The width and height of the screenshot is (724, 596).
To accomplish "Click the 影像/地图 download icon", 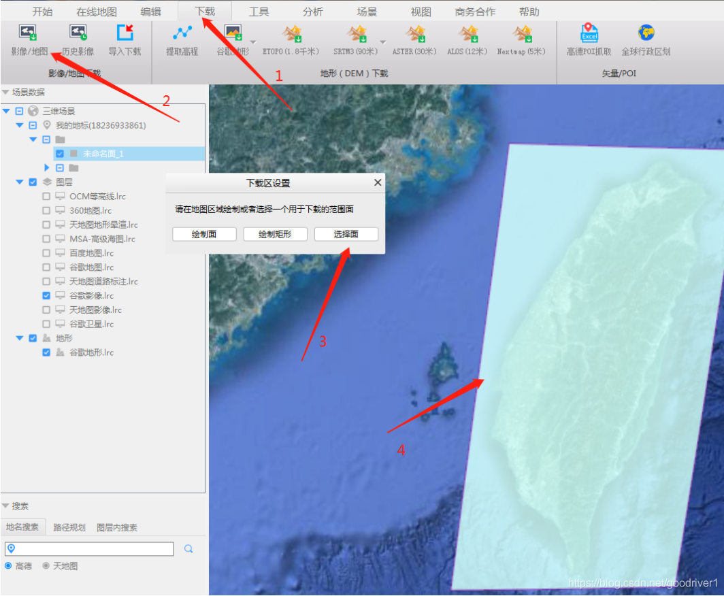I will click(28, 32).
